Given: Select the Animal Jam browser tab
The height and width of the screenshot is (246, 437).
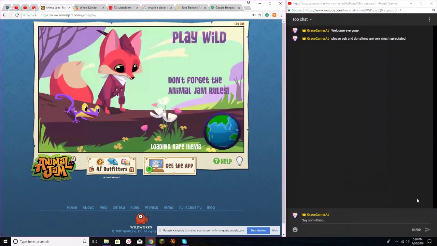Looking at the screenshot, I should point(55,8).
